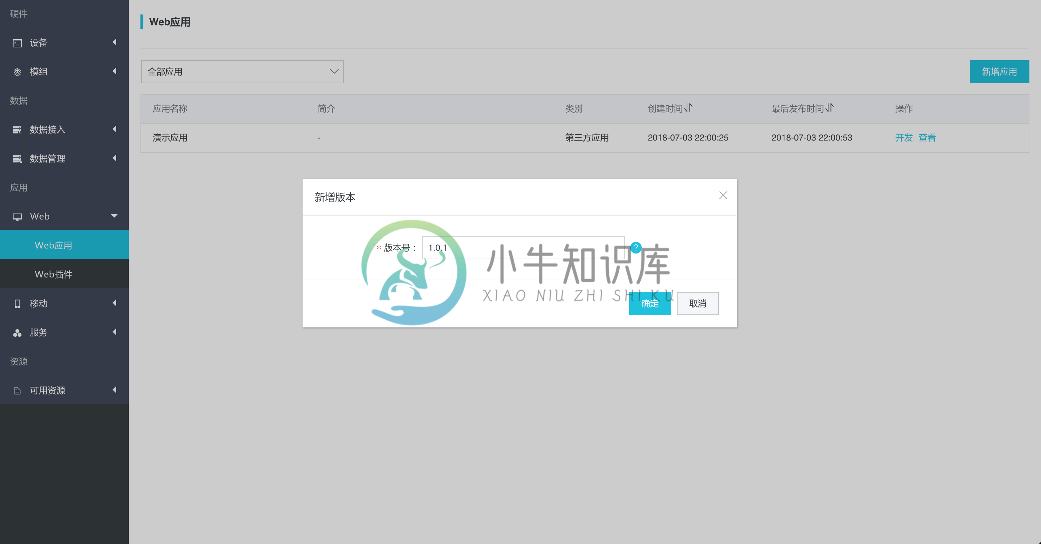Open the 服务 menu label
This screenshot has height=544, width=1041.
(x=39, y=333)
